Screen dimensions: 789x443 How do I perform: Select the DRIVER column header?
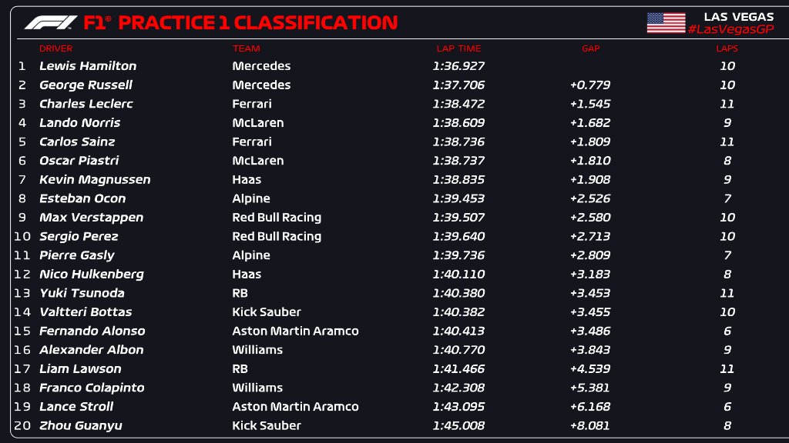[55, 48]
